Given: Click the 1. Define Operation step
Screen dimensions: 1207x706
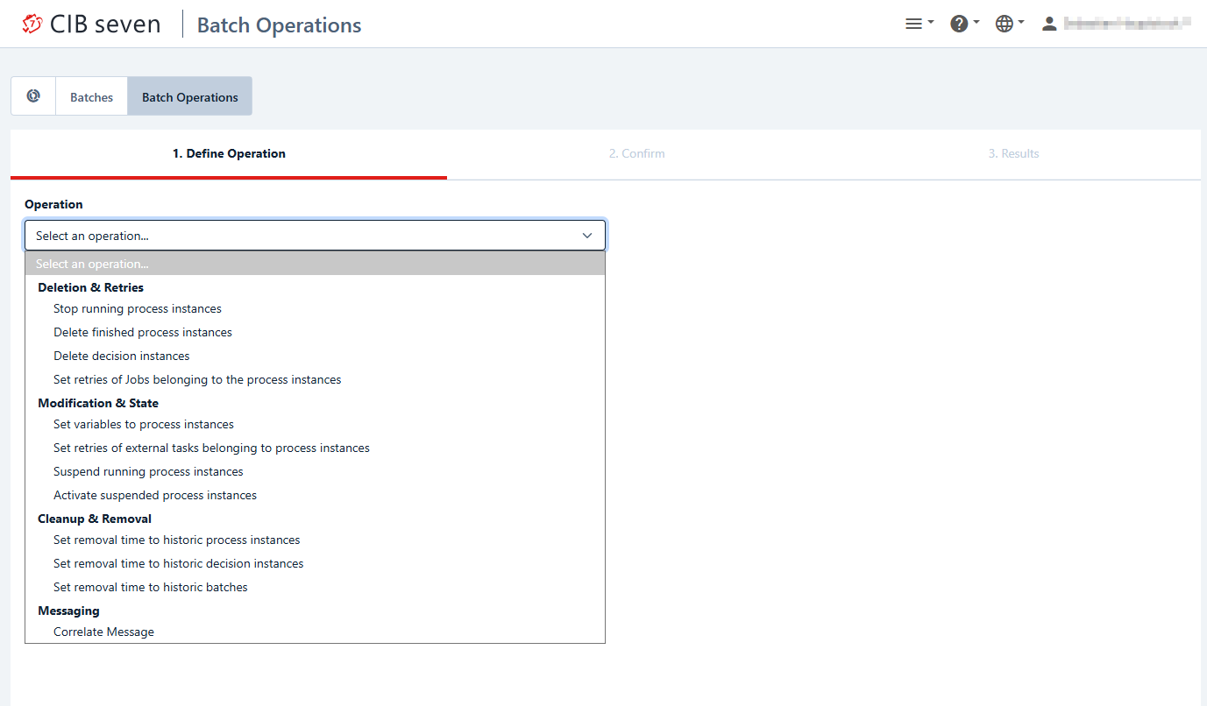Looking at the screenshot, I should click(229, 153).
